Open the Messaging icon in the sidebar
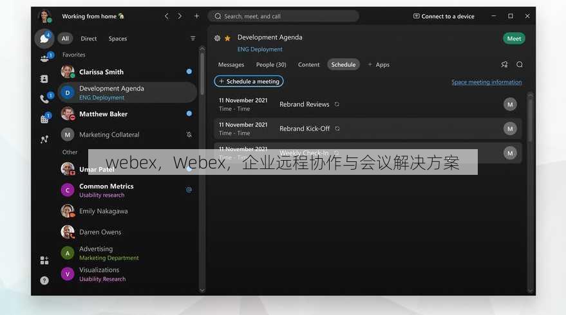The height and width of the screenshot is (315, 566). (44, 38)
